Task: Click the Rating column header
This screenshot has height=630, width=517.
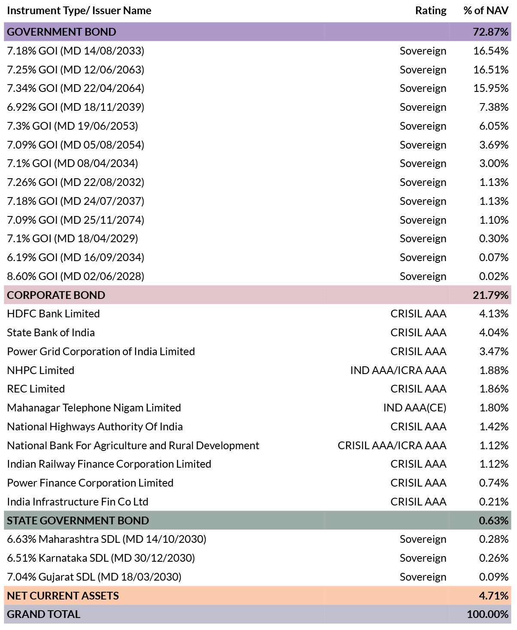Action: 431,11
